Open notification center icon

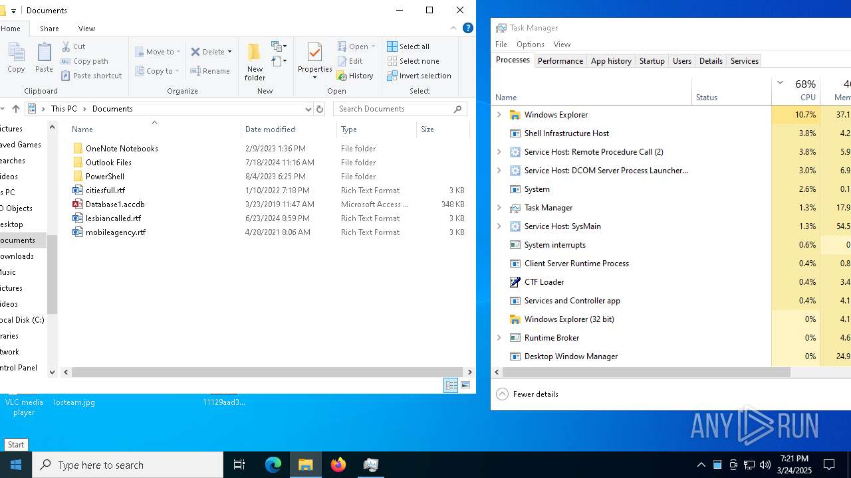(829, 465)
